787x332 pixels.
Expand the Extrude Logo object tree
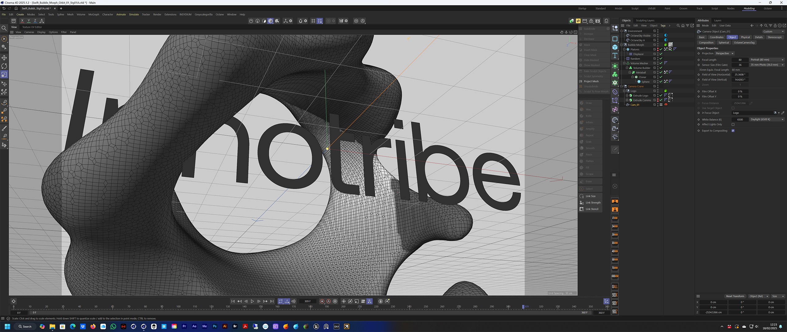[627, 96]
